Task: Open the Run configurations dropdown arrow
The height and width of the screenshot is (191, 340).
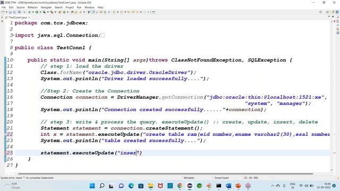Action: click(x=40, y=12)
